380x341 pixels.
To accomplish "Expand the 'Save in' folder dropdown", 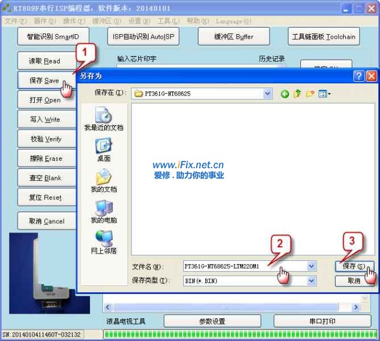I will (267, 94).
